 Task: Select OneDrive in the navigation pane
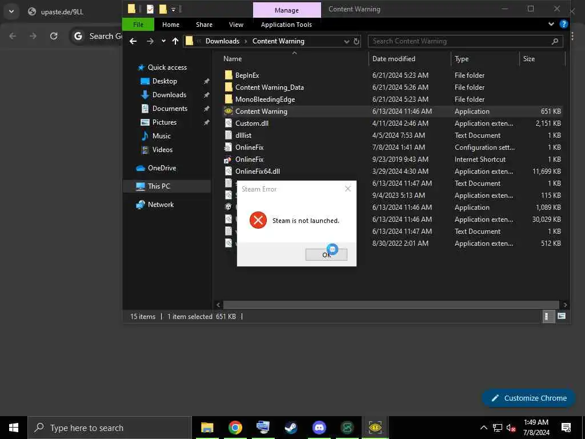click(162, 168)
